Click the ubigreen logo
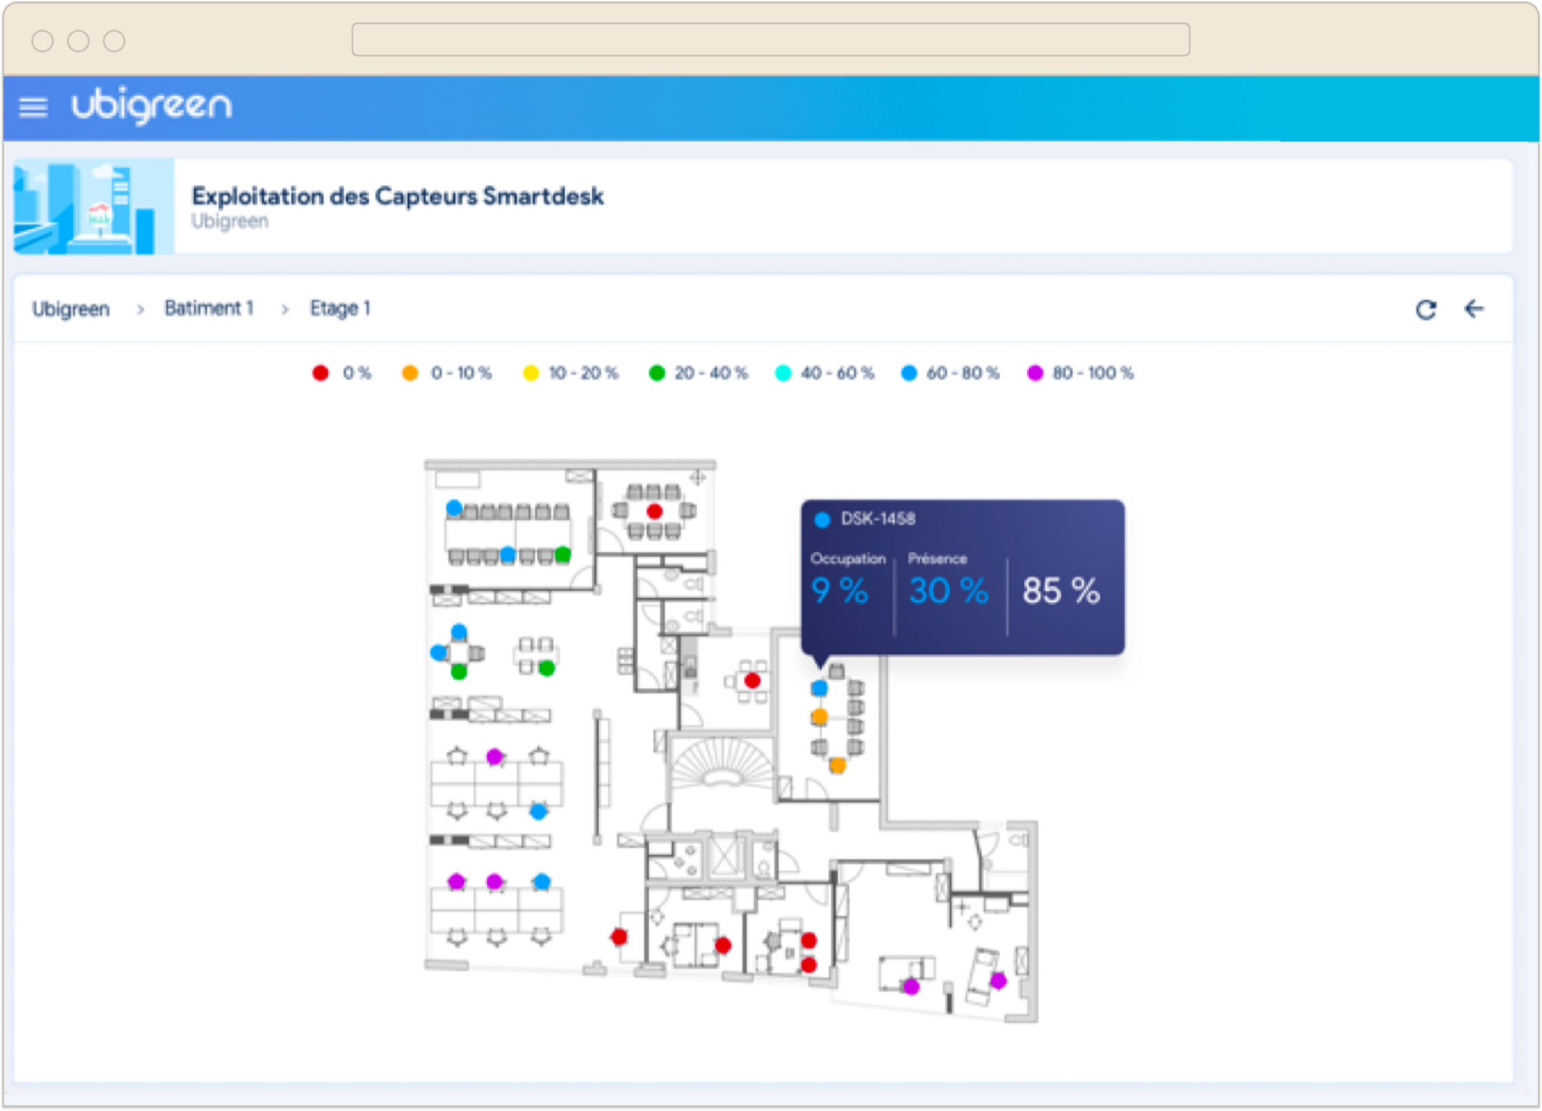Screen dimensions: 1542x1111 (x=151, y=106)
